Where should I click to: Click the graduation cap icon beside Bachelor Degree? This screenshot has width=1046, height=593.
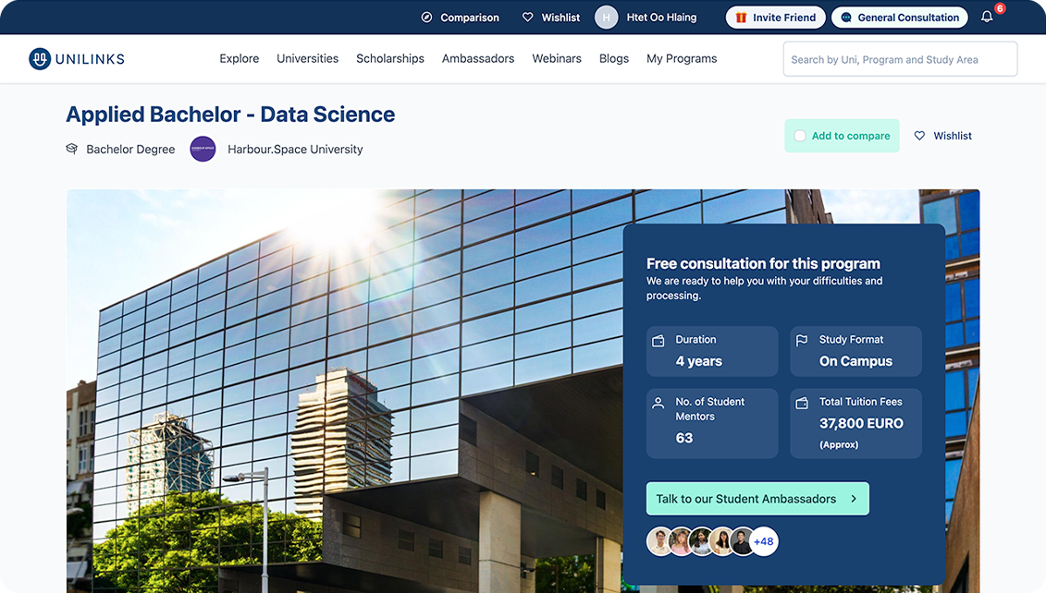coord(72,149)
